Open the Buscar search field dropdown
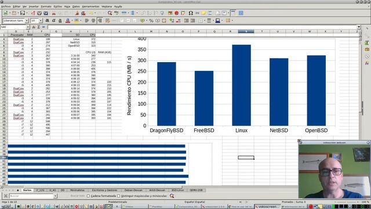 pyautogui.click(x=55, y=196)
